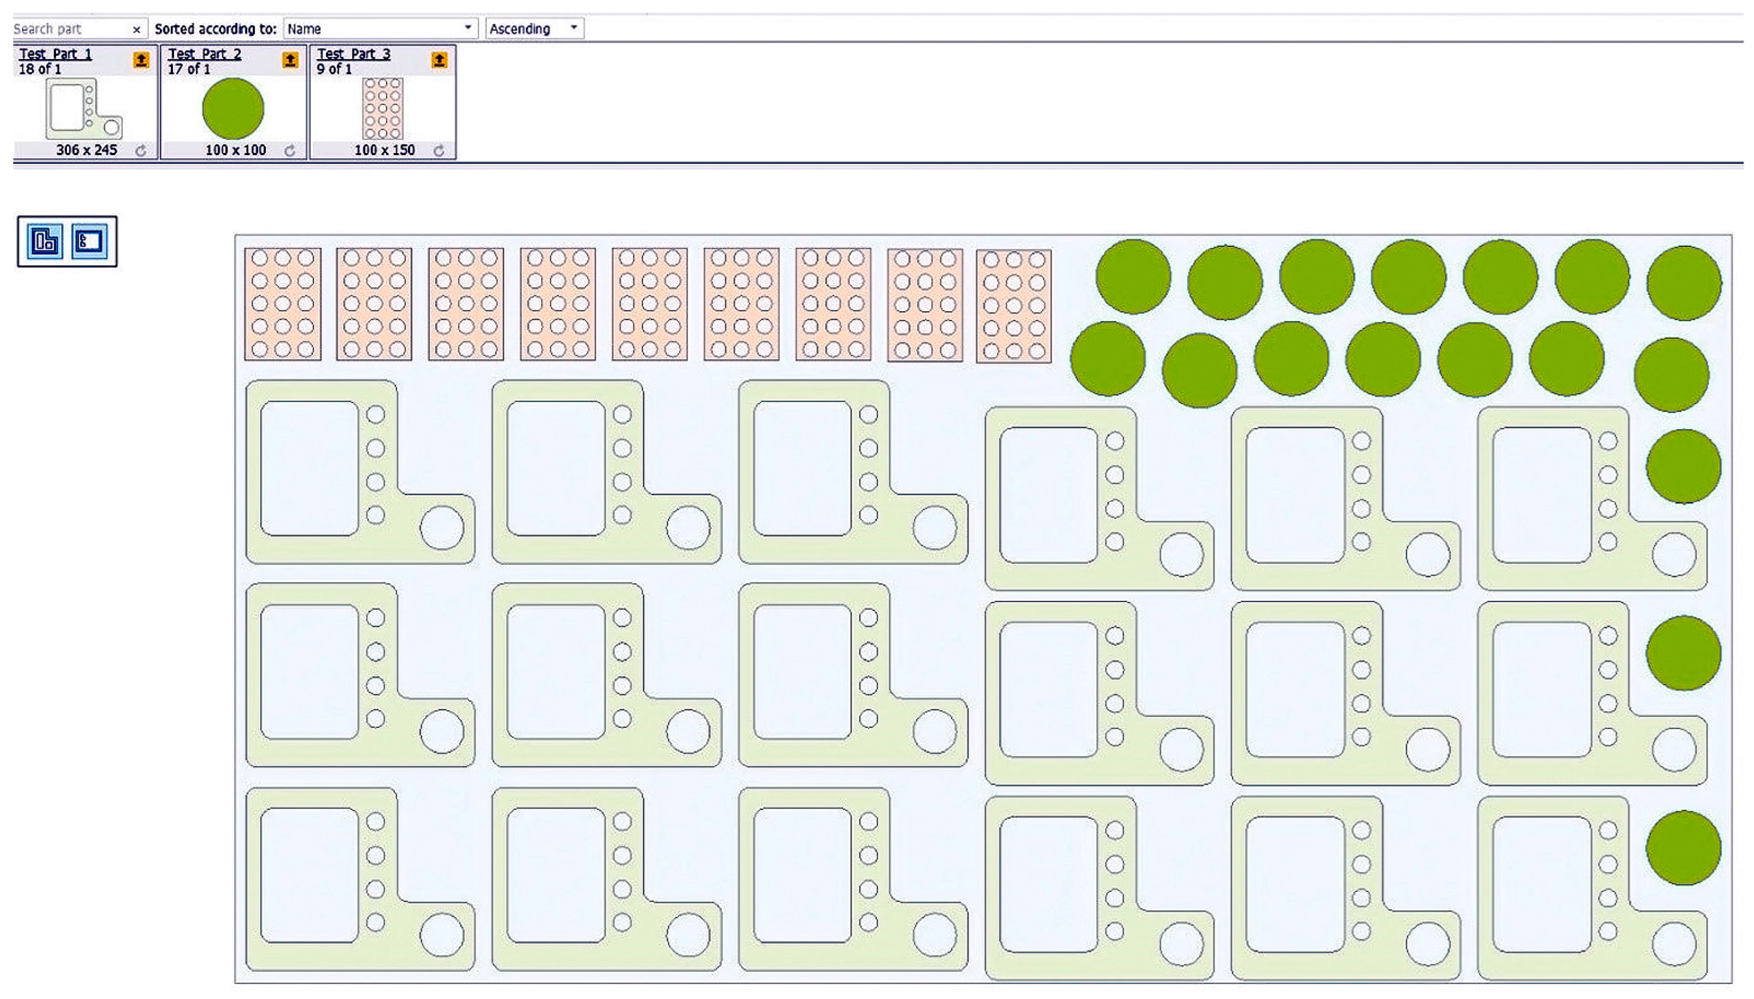Click rotate arrow on Test_Part_3 tile
This screenshot has width=1754, height=999.
click(x=438, y=150)
